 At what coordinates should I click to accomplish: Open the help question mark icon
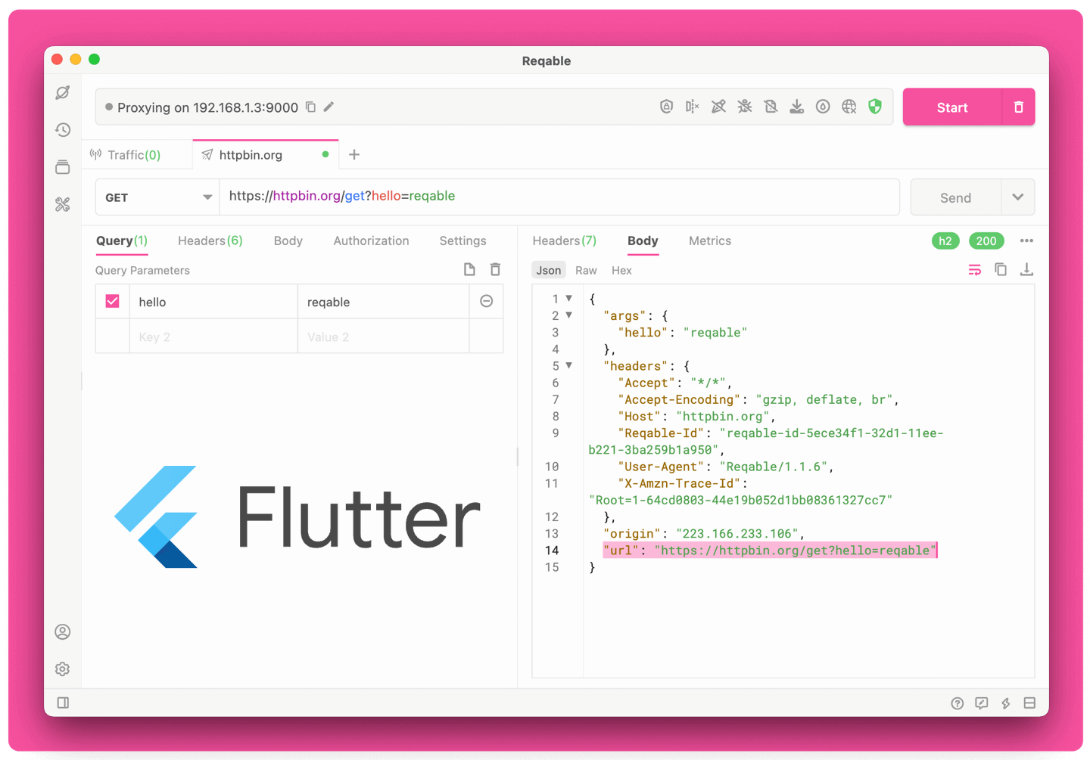(958, 703)
